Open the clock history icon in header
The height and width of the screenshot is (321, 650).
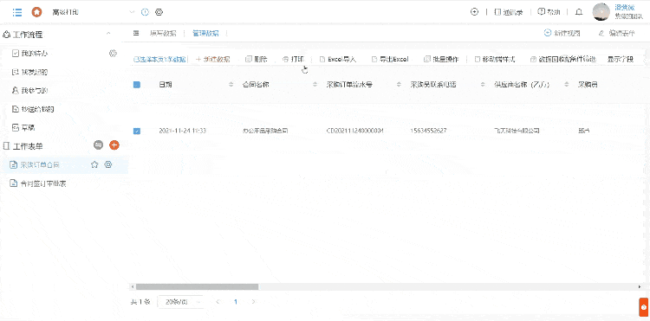point(145,12)
